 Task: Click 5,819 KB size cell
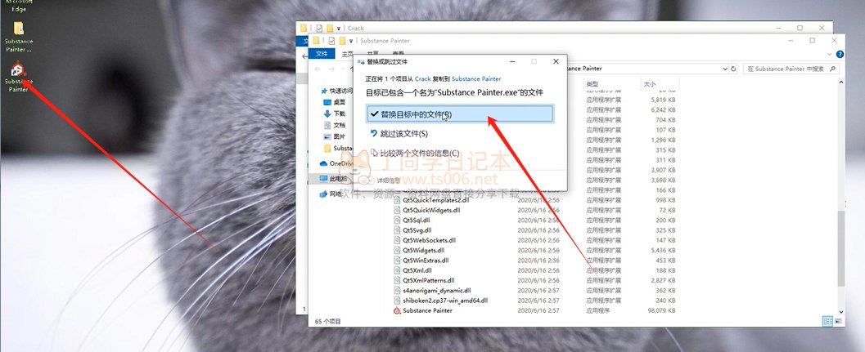point(663,100)
